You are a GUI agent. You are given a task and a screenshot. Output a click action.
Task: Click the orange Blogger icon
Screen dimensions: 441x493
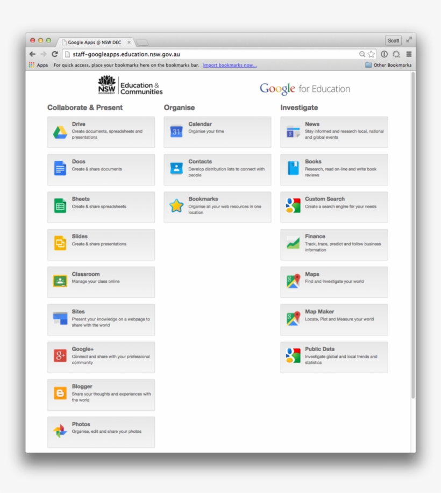(60, 393)
